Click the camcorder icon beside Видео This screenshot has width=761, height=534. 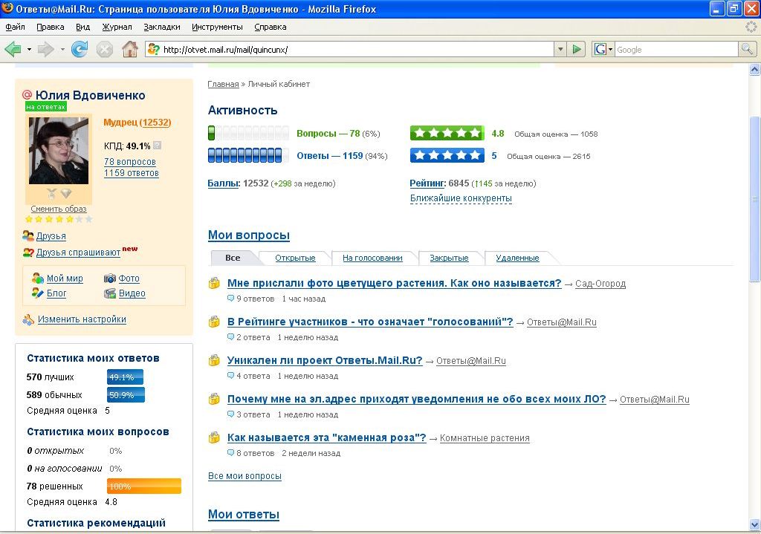pyautogui.click(x=110, y=293)
